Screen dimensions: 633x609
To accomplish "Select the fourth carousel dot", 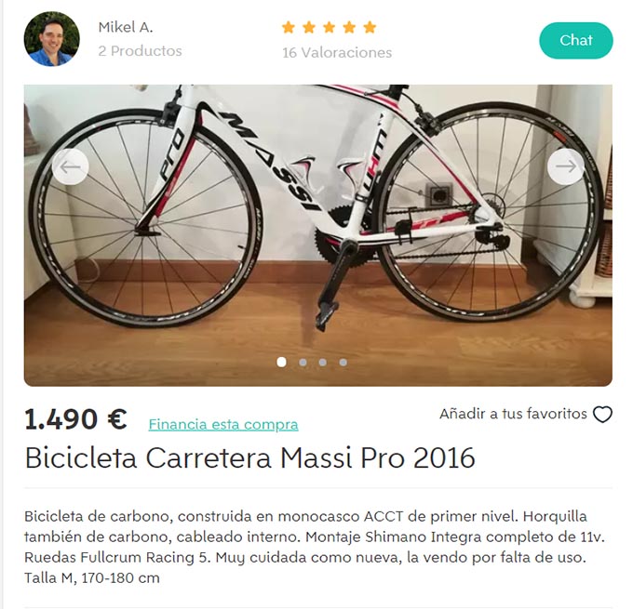I will [343, 363].
